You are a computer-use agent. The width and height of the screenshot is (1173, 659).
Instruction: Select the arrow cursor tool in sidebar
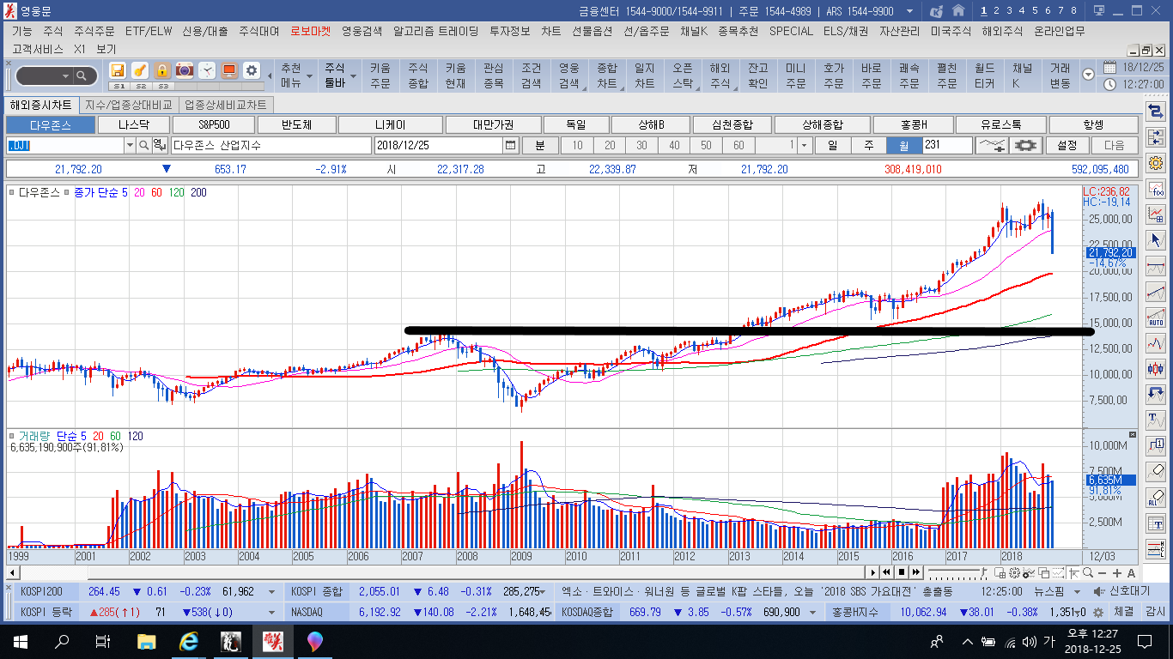(x=1155, y=239)
